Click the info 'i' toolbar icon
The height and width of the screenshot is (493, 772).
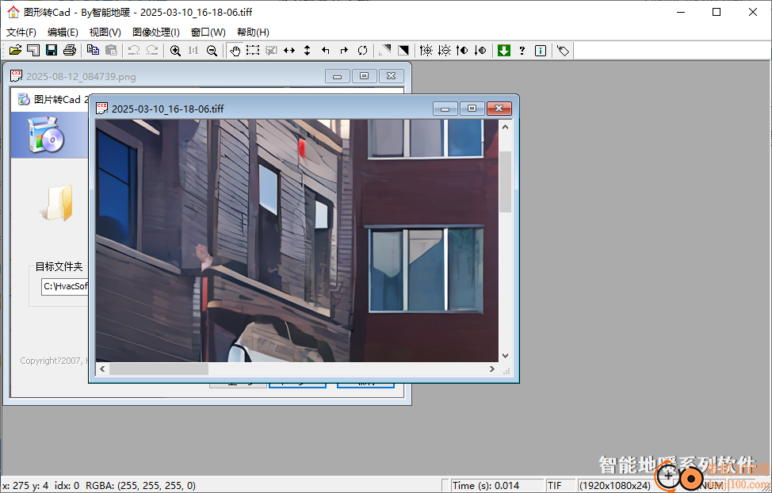click(x=540, y=50)
